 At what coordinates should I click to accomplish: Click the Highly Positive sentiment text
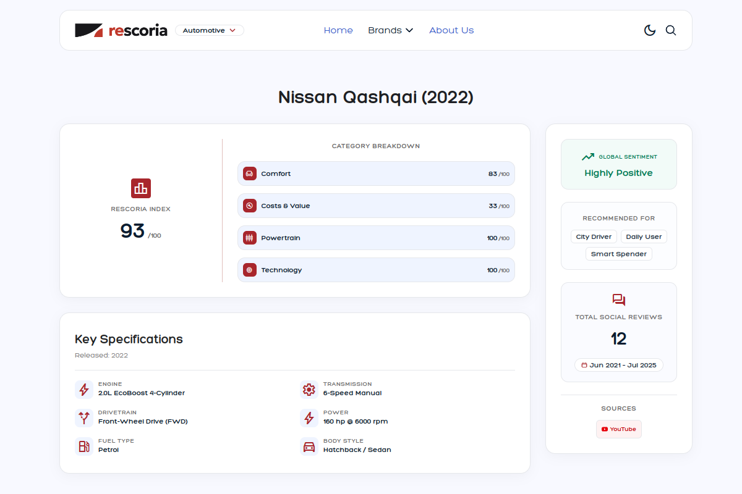618,173
